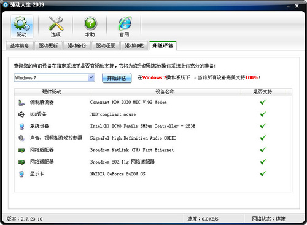Select the 显示卡 row label
The image size is (307, 225).
click(x=37, y=174)
